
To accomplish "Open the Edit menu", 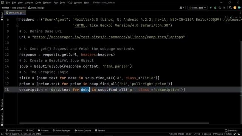I will 14,3.
